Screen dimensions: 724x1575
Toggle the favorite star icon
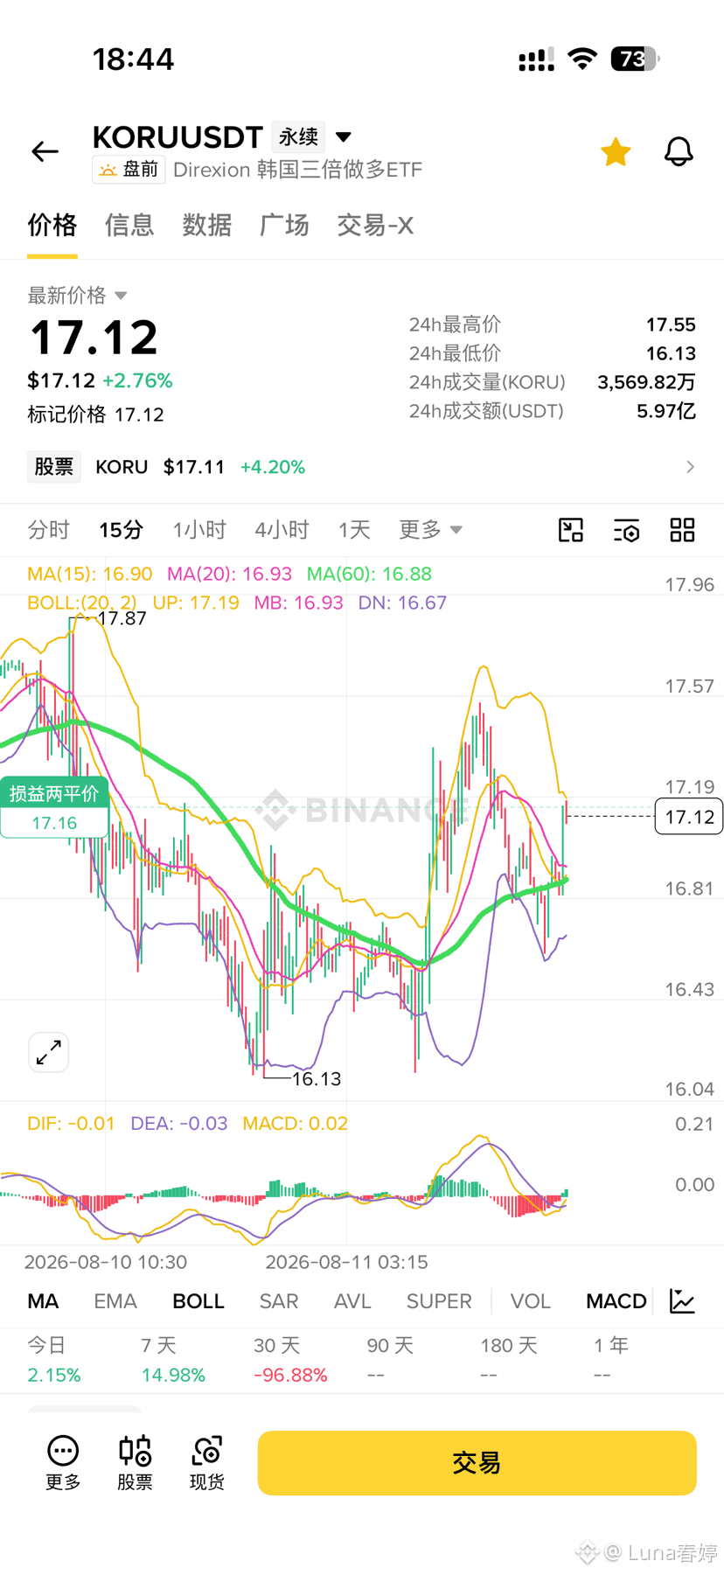point(616,151)
